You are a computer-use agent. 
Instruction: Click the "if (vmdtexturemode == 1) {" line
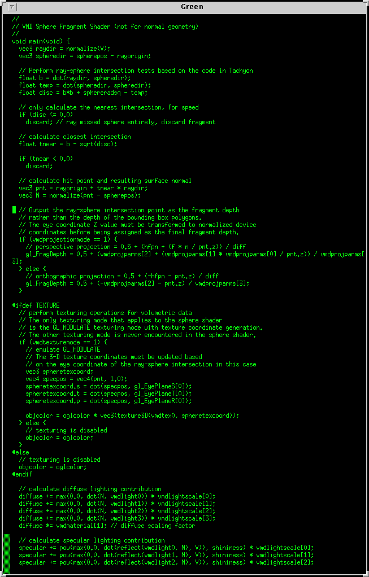(63, 342)
